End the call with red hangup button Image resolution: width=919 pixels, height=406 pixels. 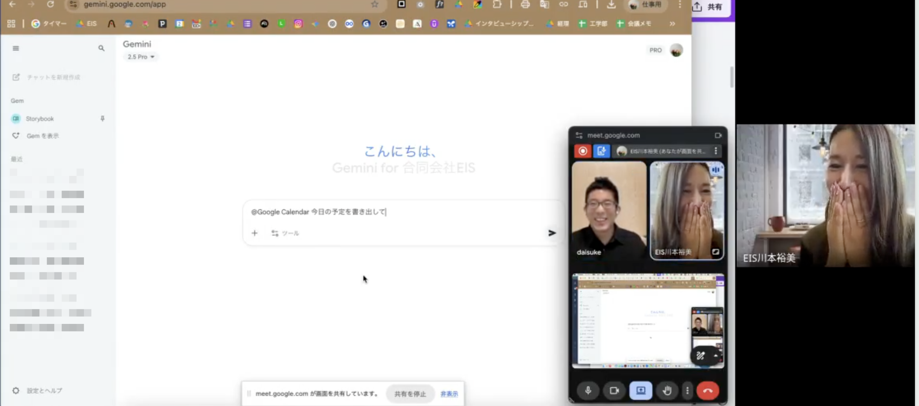pyautogui.click(x=708, y=390)
